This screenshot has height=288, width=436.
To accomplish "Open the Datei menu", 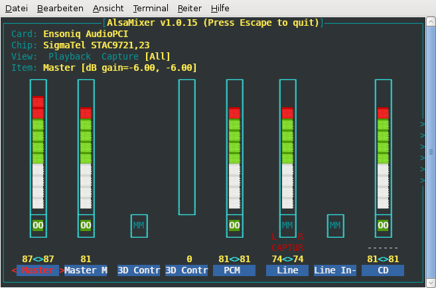I will point(17,9).
